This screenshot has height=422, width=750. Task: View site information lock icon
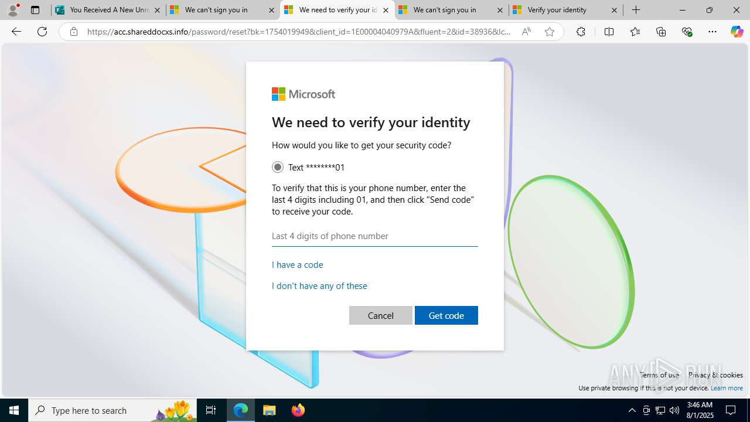coord(73,32)
